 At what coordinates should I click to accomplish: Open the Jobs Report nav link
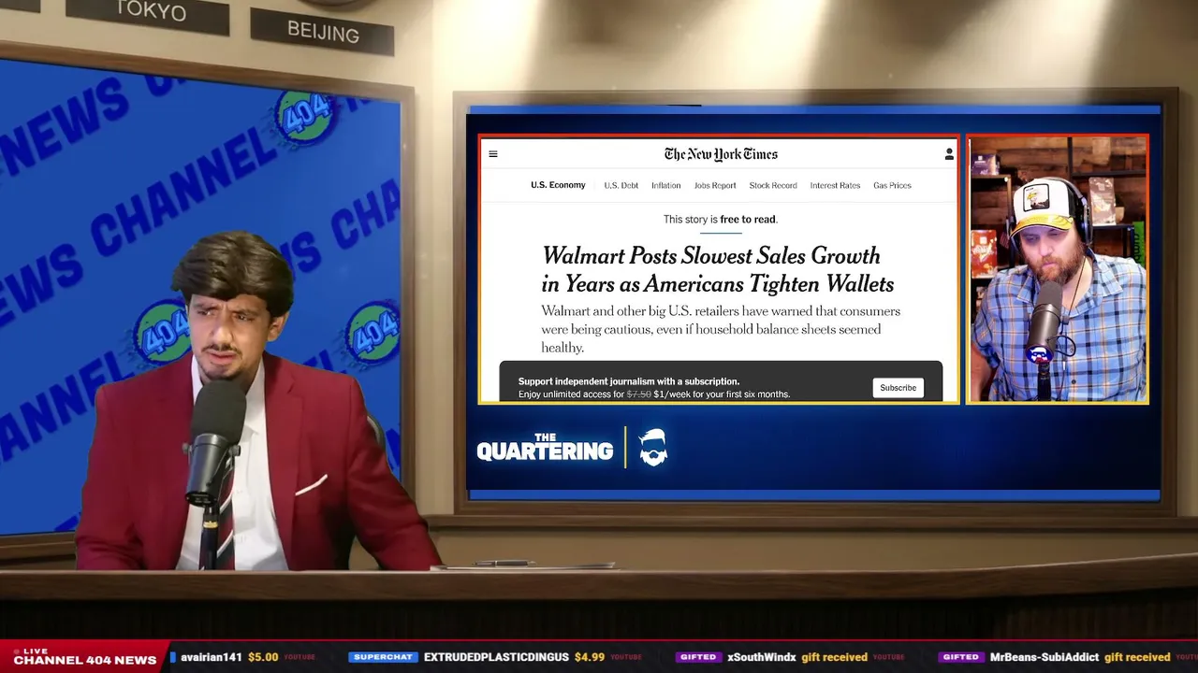pyautogui.click(x=715, y=185)
